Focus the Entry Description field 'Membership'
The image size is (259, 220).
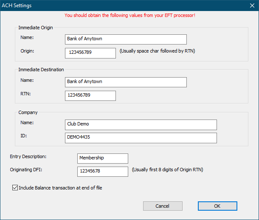tap(102, 158)
